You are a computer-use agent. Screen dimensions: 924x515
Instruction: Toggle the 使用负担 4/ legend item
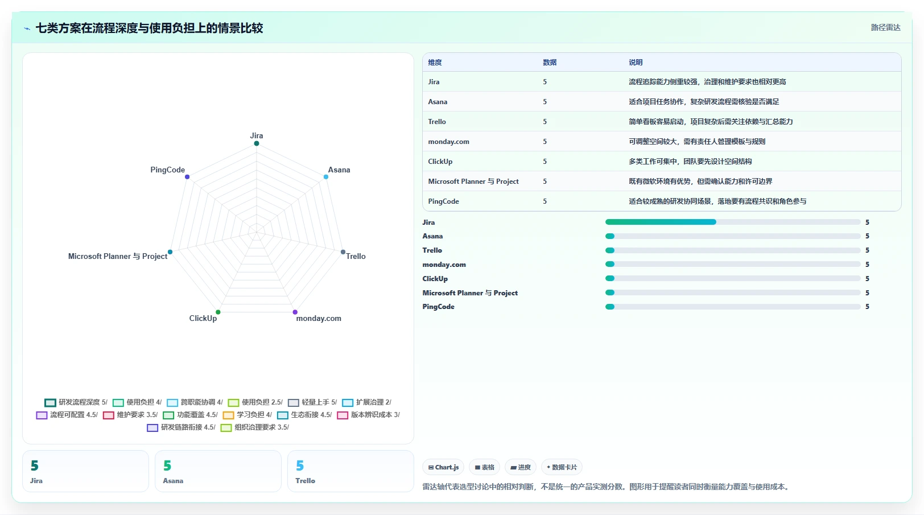[x=137, y=402]
